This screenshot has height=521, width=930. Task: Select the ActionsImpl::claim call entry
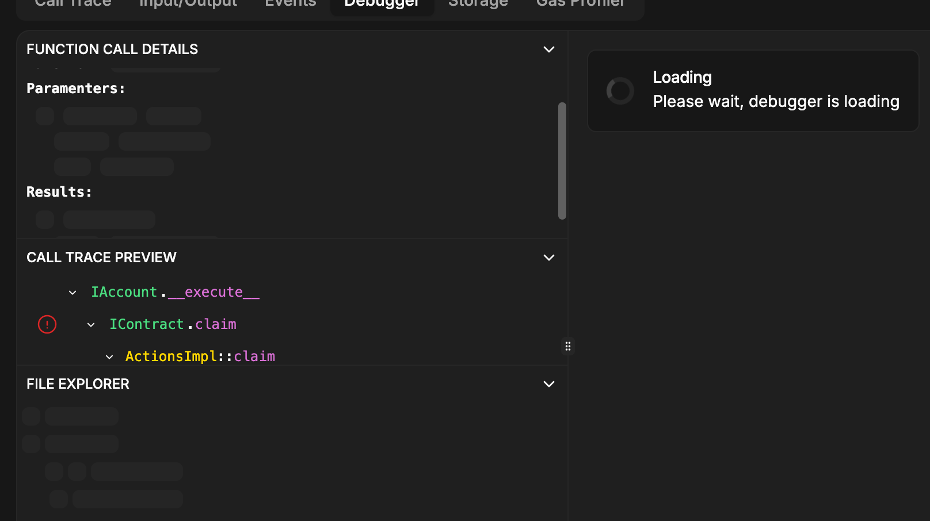coord(200,357)
